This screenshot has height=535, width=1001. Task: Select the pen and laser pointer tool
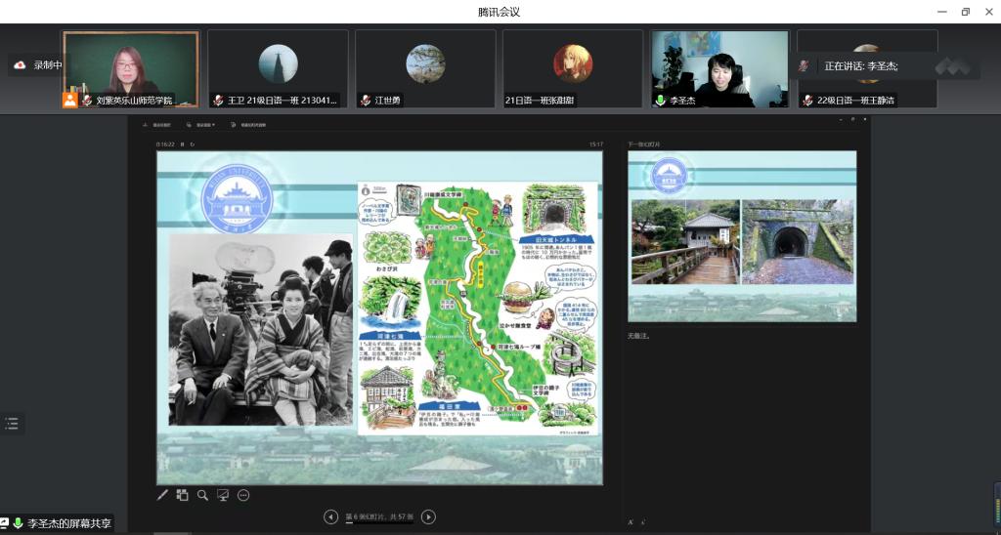coord(163,495)
